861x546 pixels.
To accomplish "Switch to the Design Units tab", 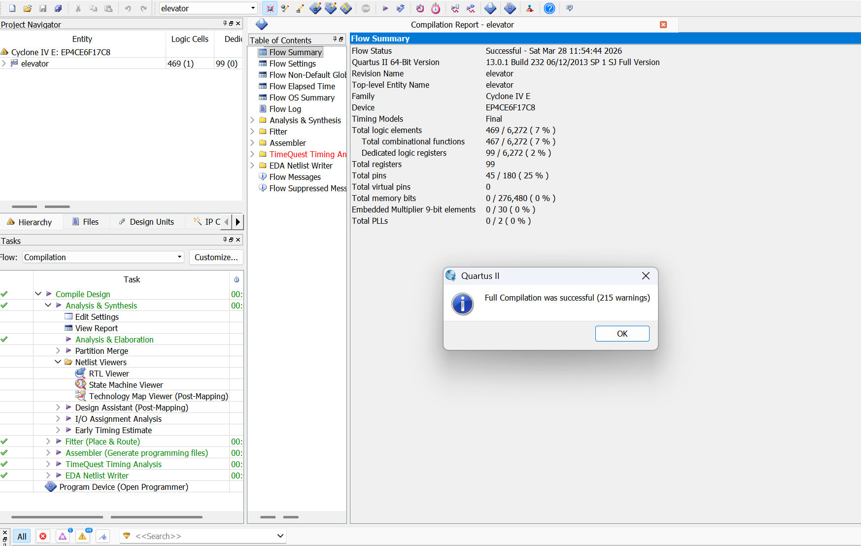I will coord(146,222).
